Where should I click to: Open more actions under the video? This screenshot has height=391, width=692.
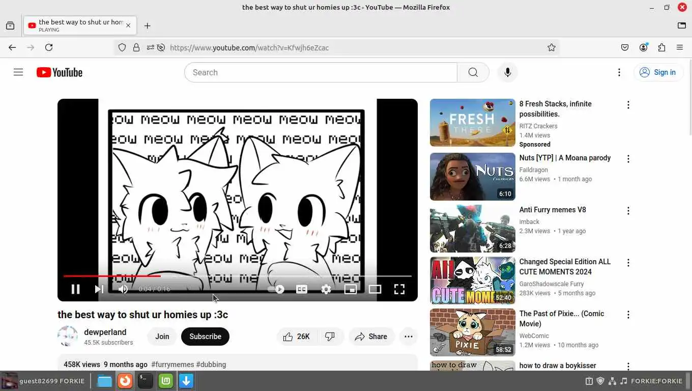click(408, 337)
